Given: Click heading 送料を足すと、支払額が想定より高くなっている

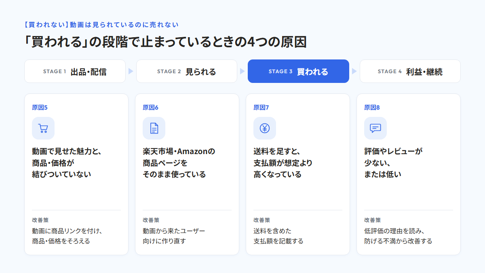Looking at the screenshot, I should 283,163.
